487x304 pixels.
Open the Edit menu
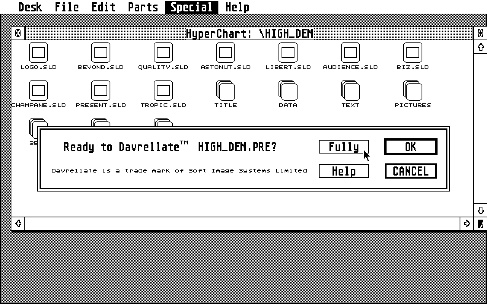tap(103, 7)
